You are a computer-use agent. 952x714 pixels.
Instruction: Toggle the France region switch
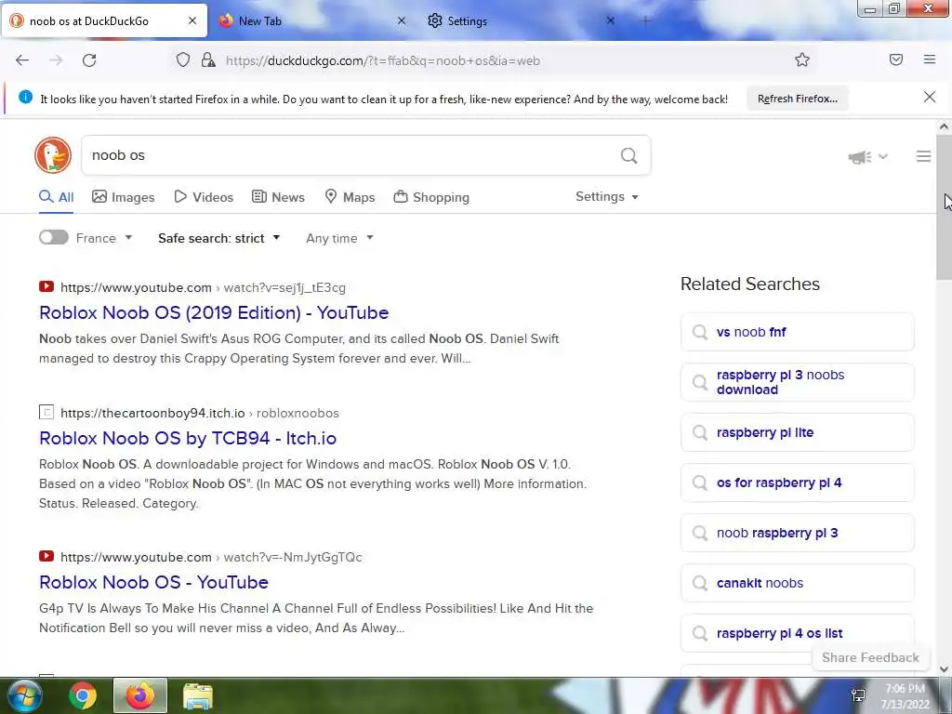pyautogui.click(x=53, y=237)
